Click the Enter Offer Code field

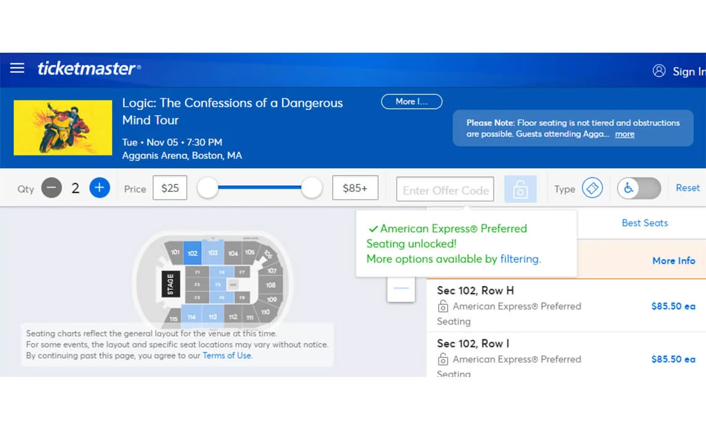[445, 189]
